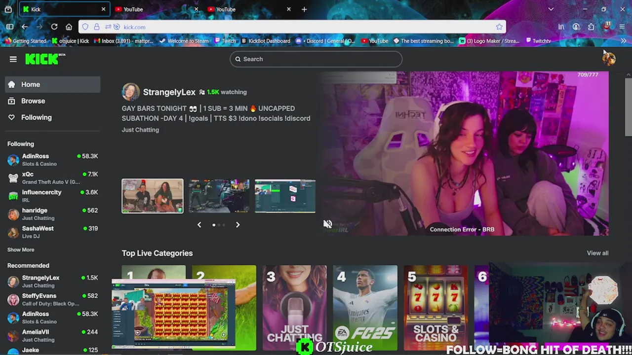This screenshot has width=632, height=355.
Task: Open Logo Maker bookmark
Action: [490, 41]
